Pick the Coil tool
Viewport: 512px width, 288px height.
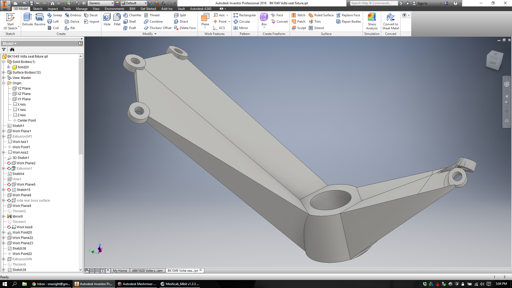(53, 28)
